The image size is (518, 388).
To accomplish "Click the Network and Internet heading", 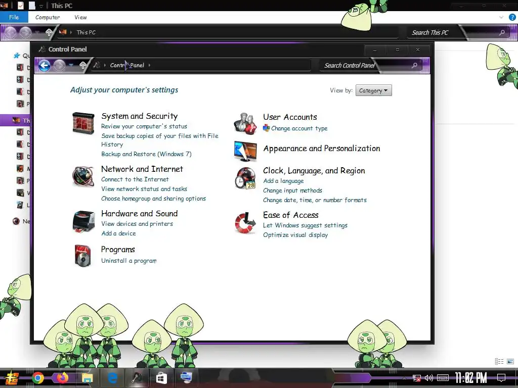I will pos(142,169).
